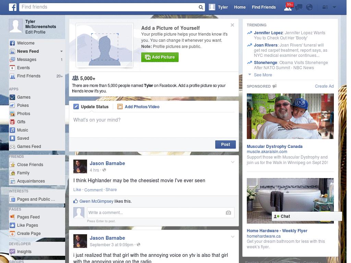Click Jason Barnabe avatar on Highlander post
The image size is (351, 263).
(x=80, y=166)
